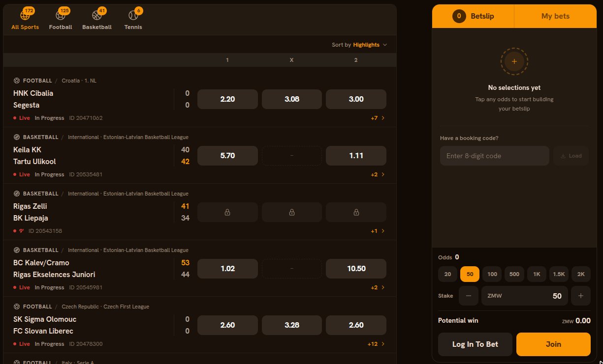Screen dimensions: 603x364
Task: Click match ID 20543158 text
Action: 45,231
